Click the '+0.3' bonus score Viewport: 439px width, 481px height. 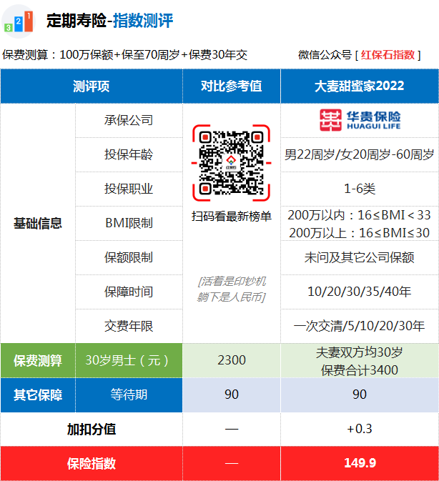tap(360, 429)
